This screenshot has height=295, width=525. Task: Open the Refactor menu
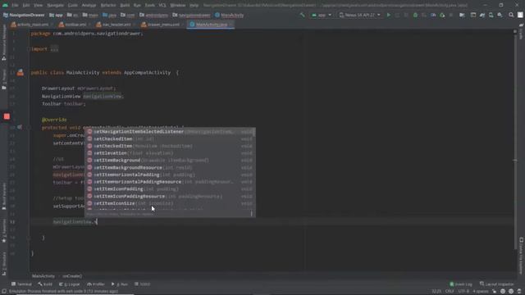108,6
